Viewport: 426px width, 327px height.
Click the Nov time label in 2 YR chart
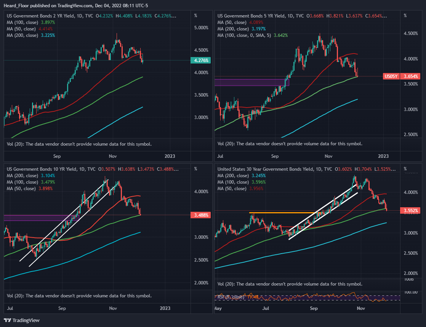tap(113, 156)
